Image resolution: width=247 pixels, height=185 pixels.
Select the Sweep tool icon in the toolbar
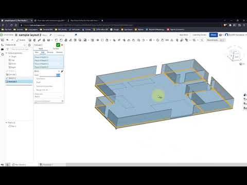(39, 40)
